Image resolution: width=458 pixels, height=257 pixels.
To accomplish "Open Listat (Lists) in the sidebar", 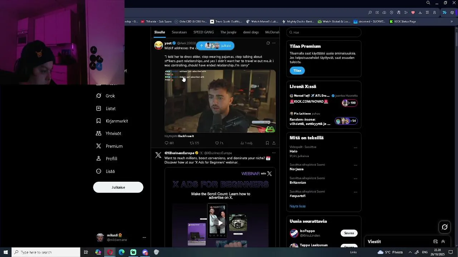I will [106, 109].
